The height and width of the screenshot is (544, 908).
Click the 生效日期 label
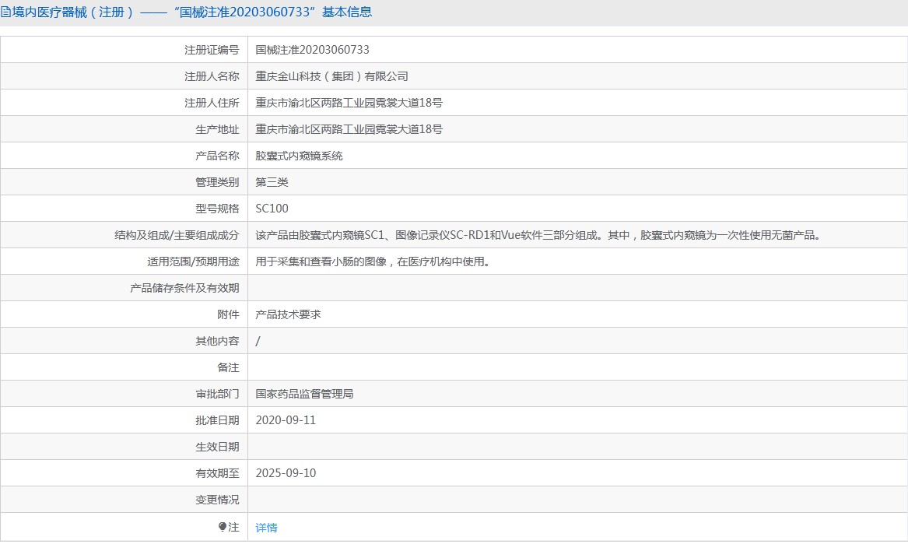click(217, 447)
